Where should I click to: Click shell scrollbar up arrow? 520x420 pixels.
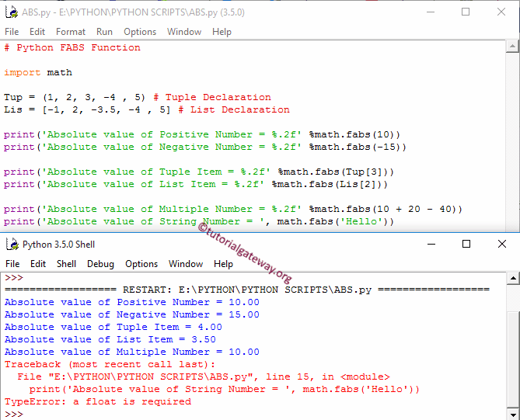pyautogui.click(x=513, y=278)
